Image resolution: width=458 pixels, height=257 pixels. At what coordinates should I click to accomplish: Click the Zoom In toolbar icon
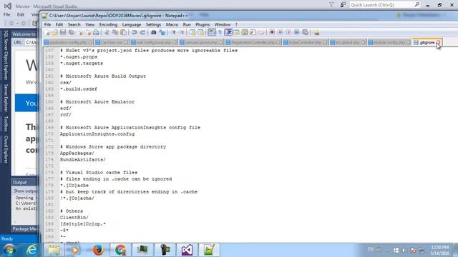[173, 32]
